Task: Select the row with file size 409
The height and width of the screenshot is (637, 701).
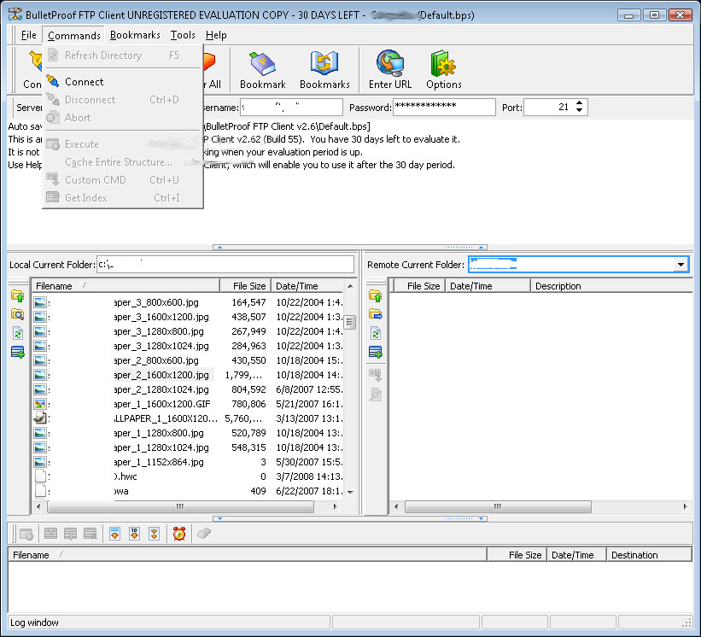Action: click(188, 491)
